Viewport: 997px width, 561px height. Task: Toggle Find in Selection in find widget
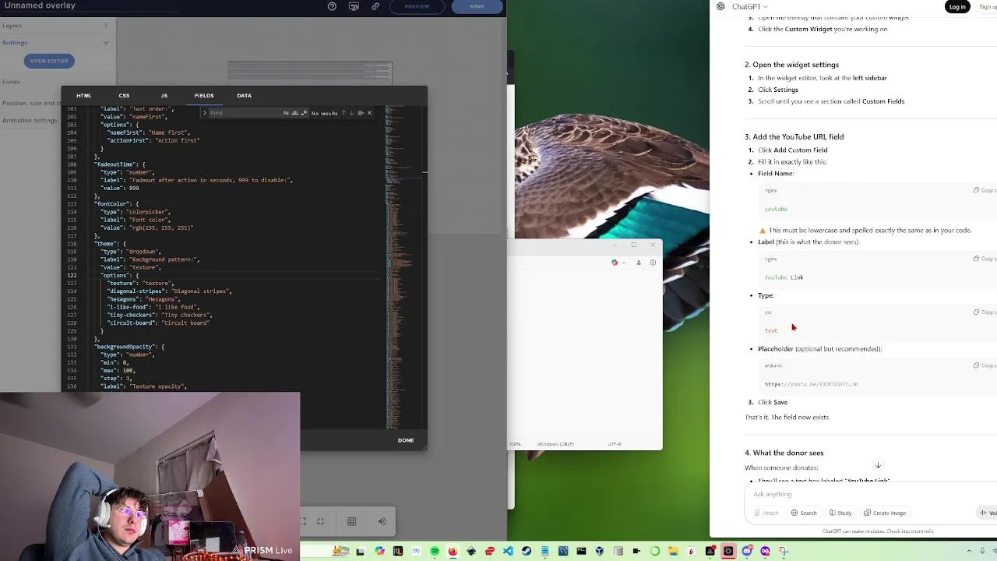360,113
